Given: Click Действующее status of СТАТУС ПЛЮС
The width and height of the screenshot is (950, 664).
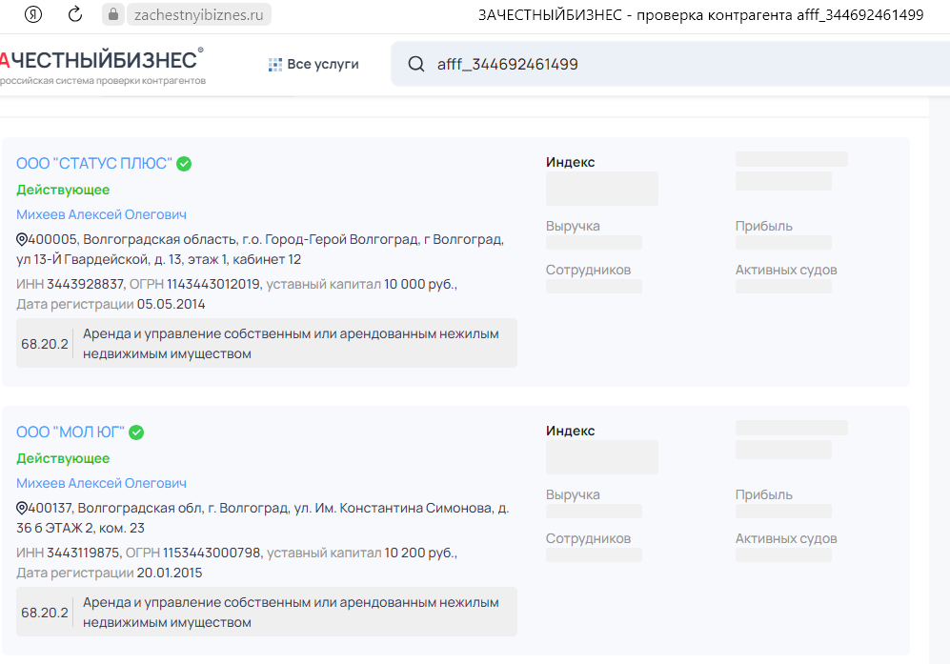Looking at the screenshot, I should (63, 190).
